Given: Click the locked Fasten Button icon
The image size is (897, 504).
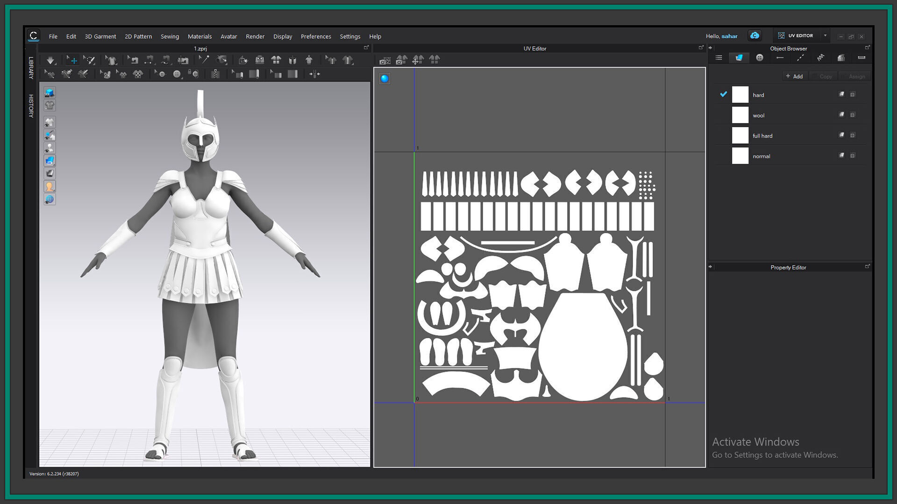Looking at the screenshot, I should 193,74.
